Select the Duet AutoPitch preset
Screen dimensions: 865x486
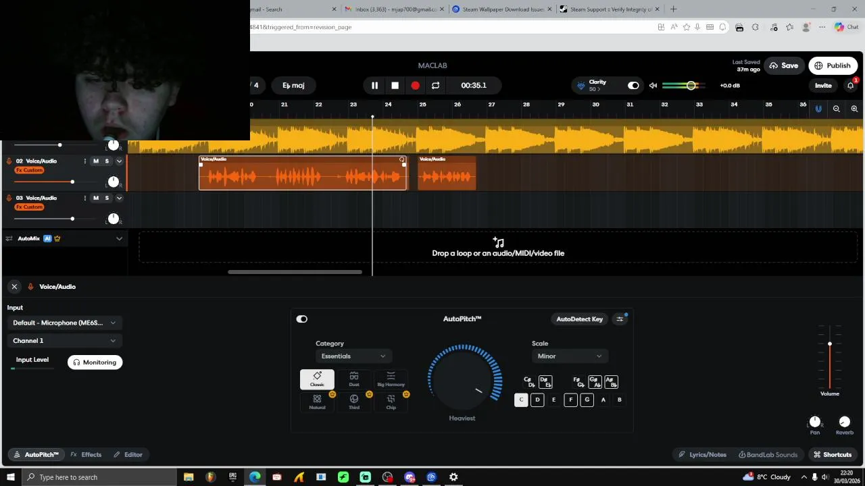(354, 379)
